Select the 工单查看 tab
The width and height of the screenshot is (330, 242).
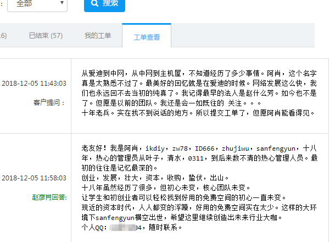pyautogui.click(x=147, y=37)
